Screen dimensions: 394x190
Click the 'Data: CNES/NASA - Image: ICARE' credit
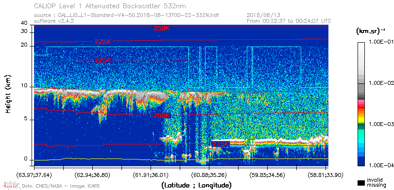pyautogui.click(x=61, y=186)
